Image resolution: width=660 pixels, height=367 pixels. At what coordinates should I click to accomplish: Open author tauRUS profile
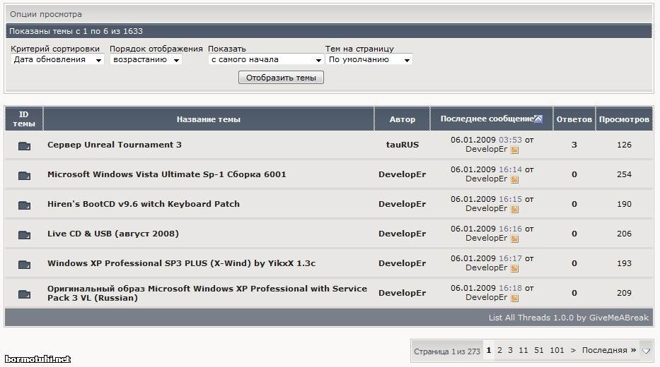pyautogui.click(x=403, y=145)
